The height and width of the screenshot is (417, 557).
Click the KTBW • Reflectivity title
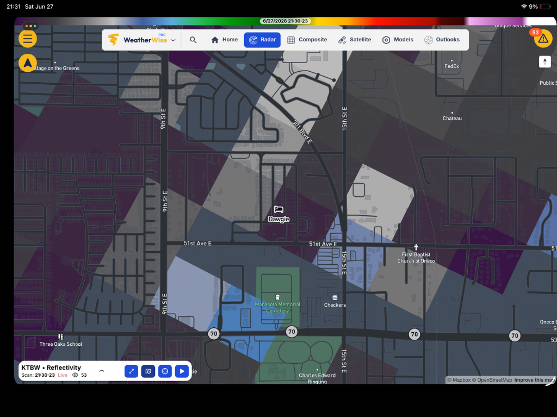[x=51, y=368]
